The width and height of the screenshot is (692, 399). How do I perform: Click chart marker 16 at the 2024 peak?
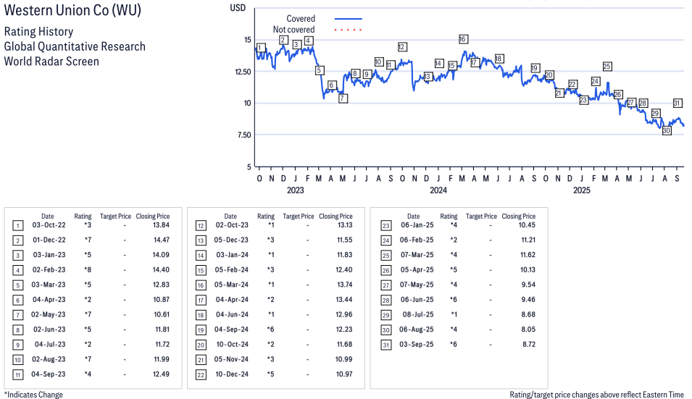point(462,39)
